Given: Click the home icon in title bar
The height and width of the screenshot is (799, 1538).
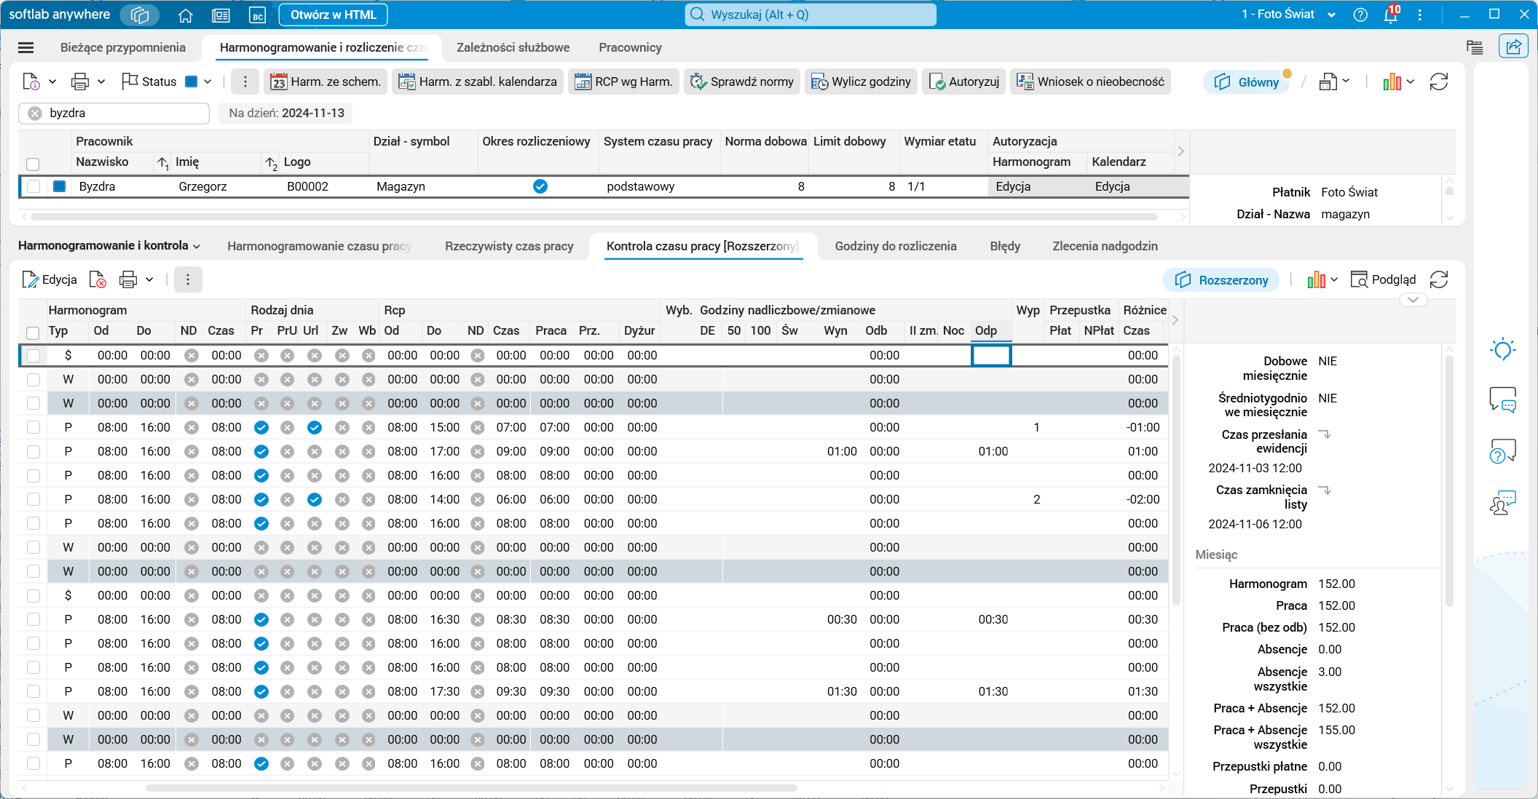Looking at the screenshot, I should (186, 15).
